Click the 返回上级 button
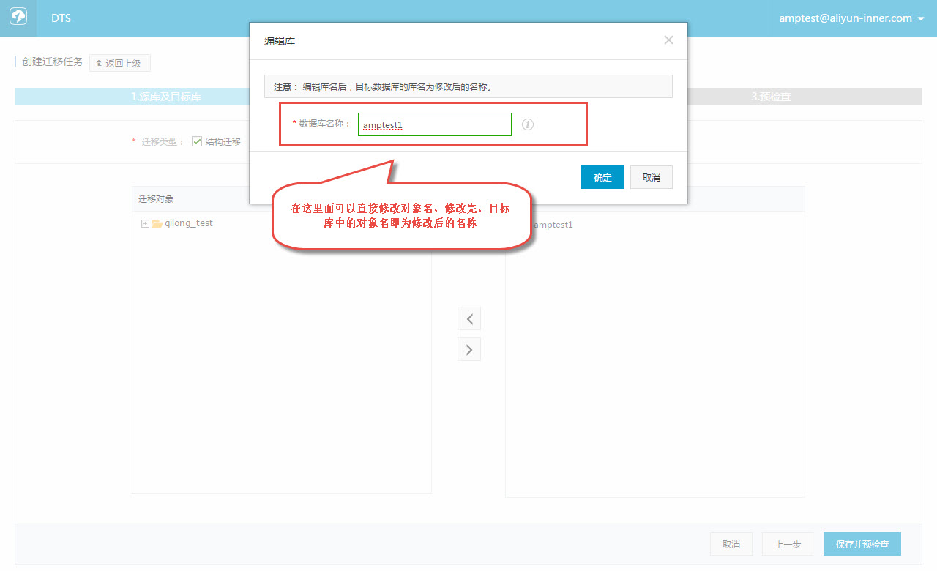937x571 pixels. click(120, 63)
